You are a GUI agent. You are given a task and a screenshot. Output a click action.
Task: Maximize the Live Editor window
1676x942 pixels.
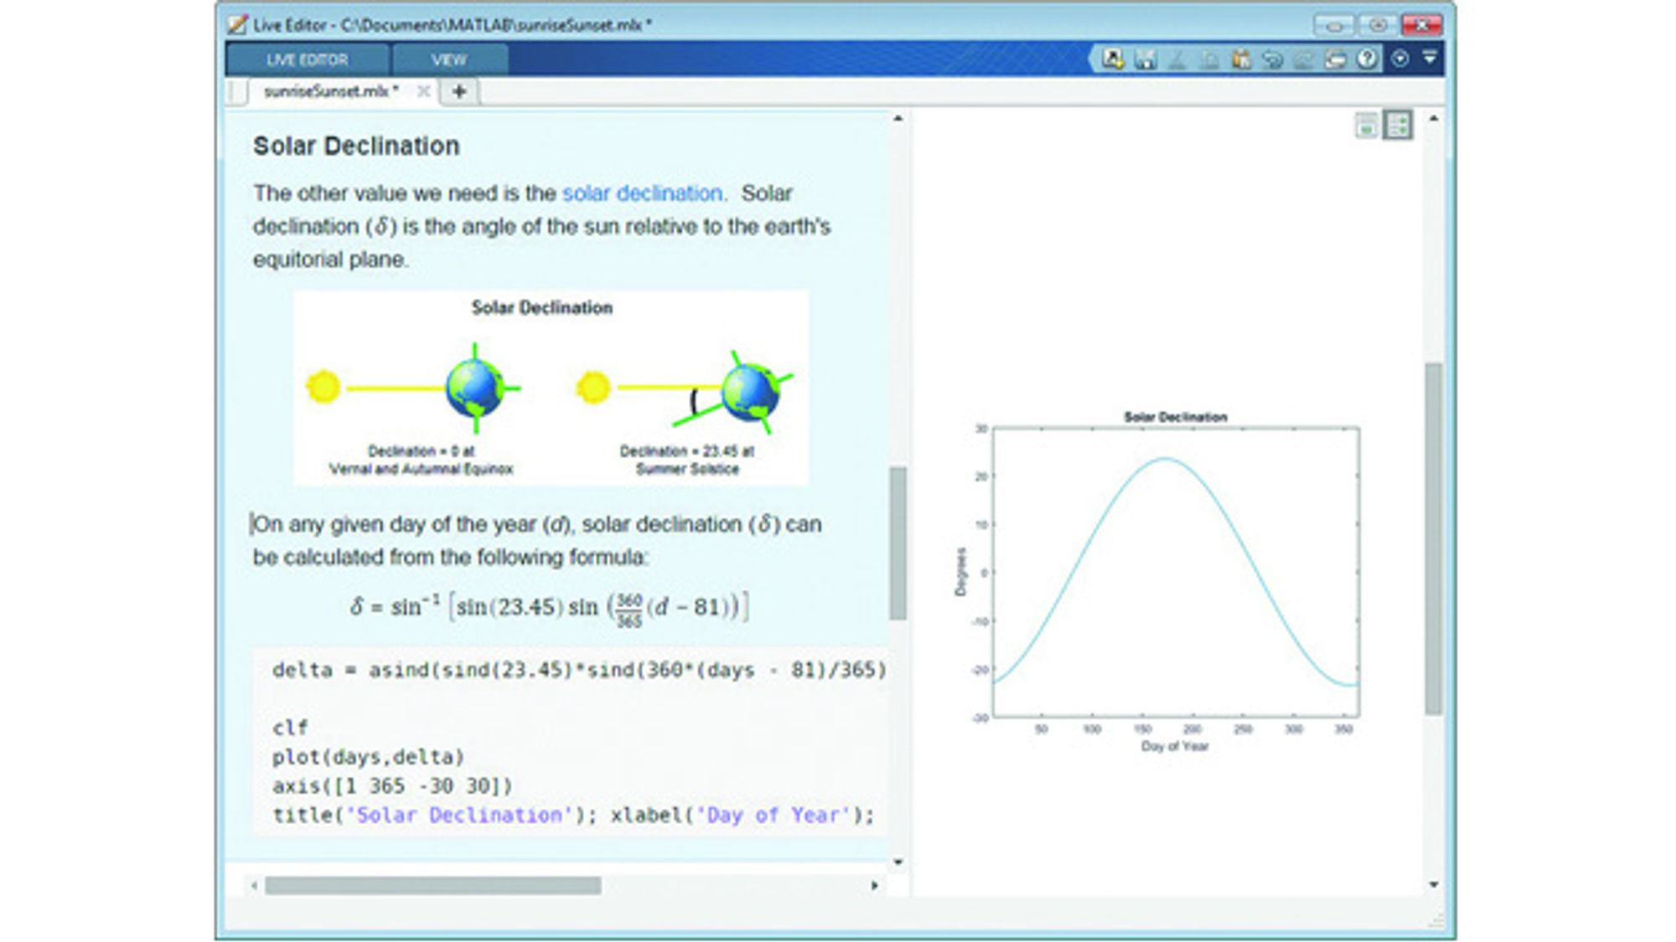pyautogui.click(x=1377, y=25)
